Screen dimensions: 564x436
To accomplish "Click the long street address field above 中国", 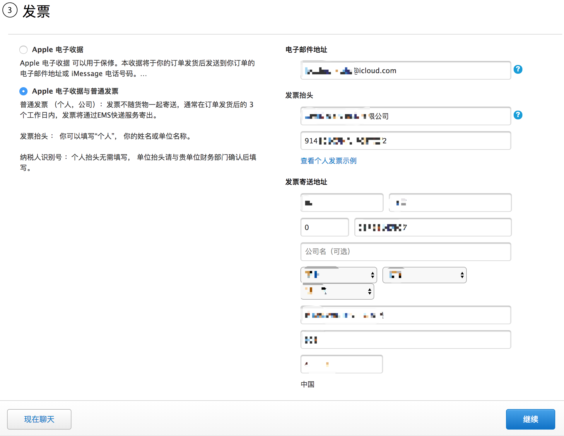I will click(x=406, y=315).
